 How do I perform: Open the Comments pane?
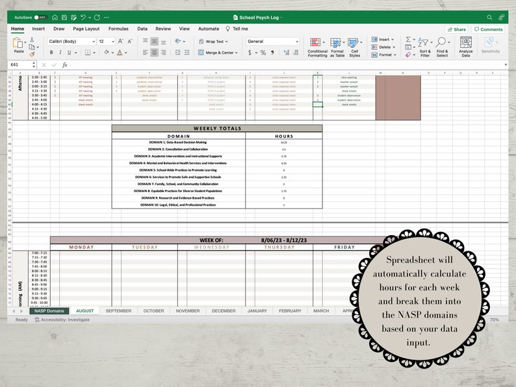(x=488, y=29)
